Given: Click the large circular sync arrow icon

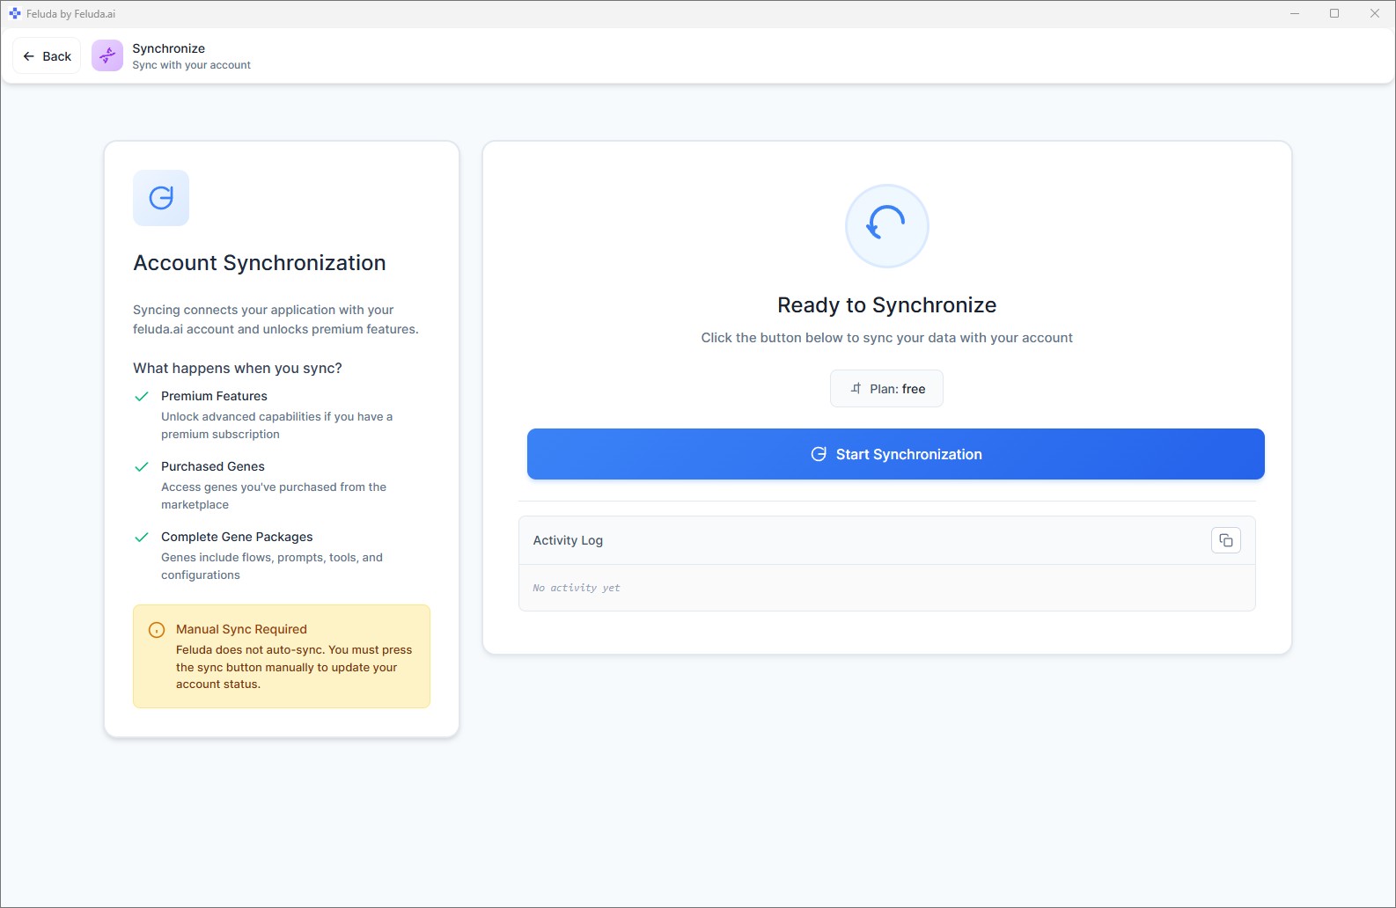Looking at the screenshot, I should coord(886,225).
